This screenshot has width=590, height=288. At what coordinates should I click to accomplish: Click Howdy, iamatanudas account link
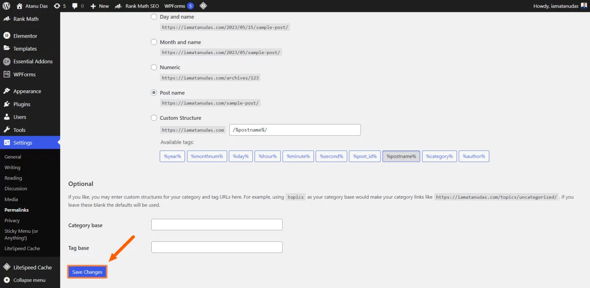[x=560, y=6]
